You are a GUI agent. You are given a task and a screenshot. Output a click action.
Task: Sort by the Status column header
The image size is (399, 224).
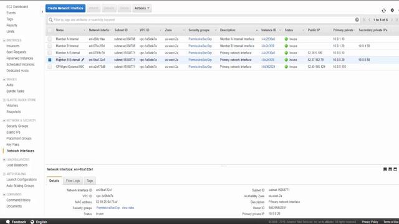coord(289,30)
